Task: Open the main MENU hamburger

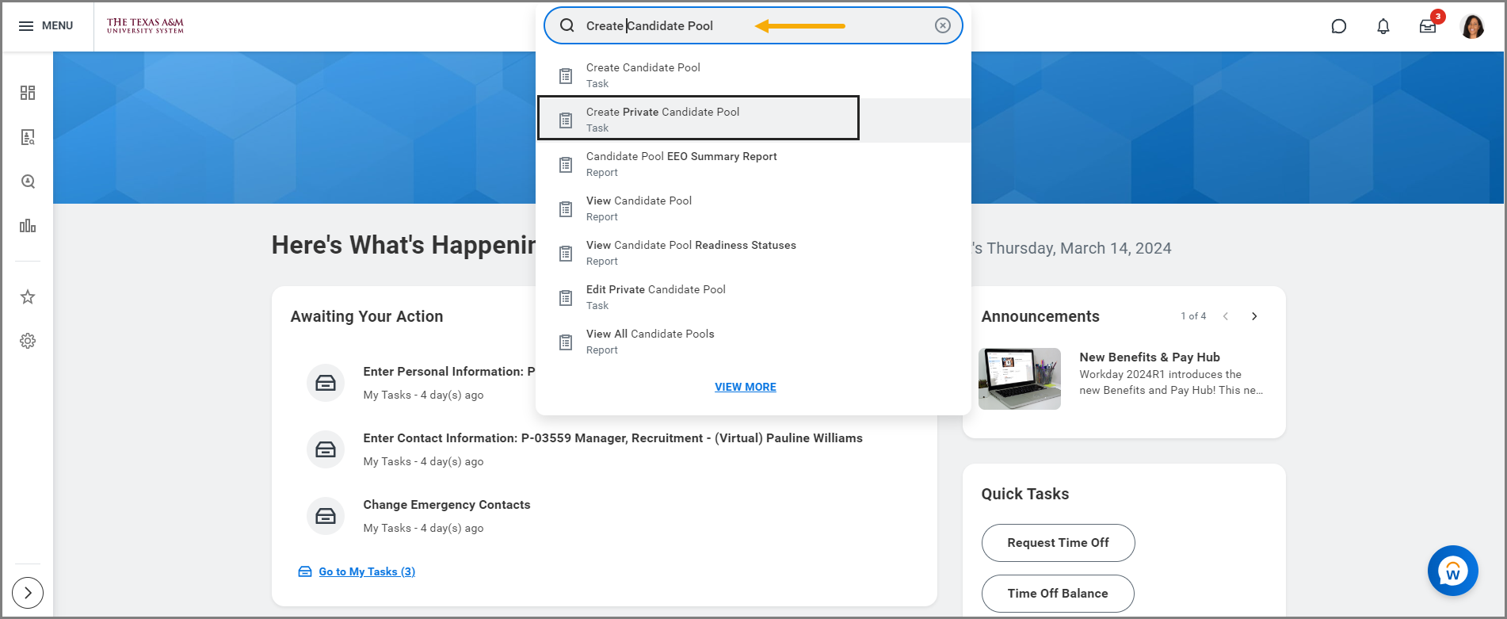Action: pos(46,26)
